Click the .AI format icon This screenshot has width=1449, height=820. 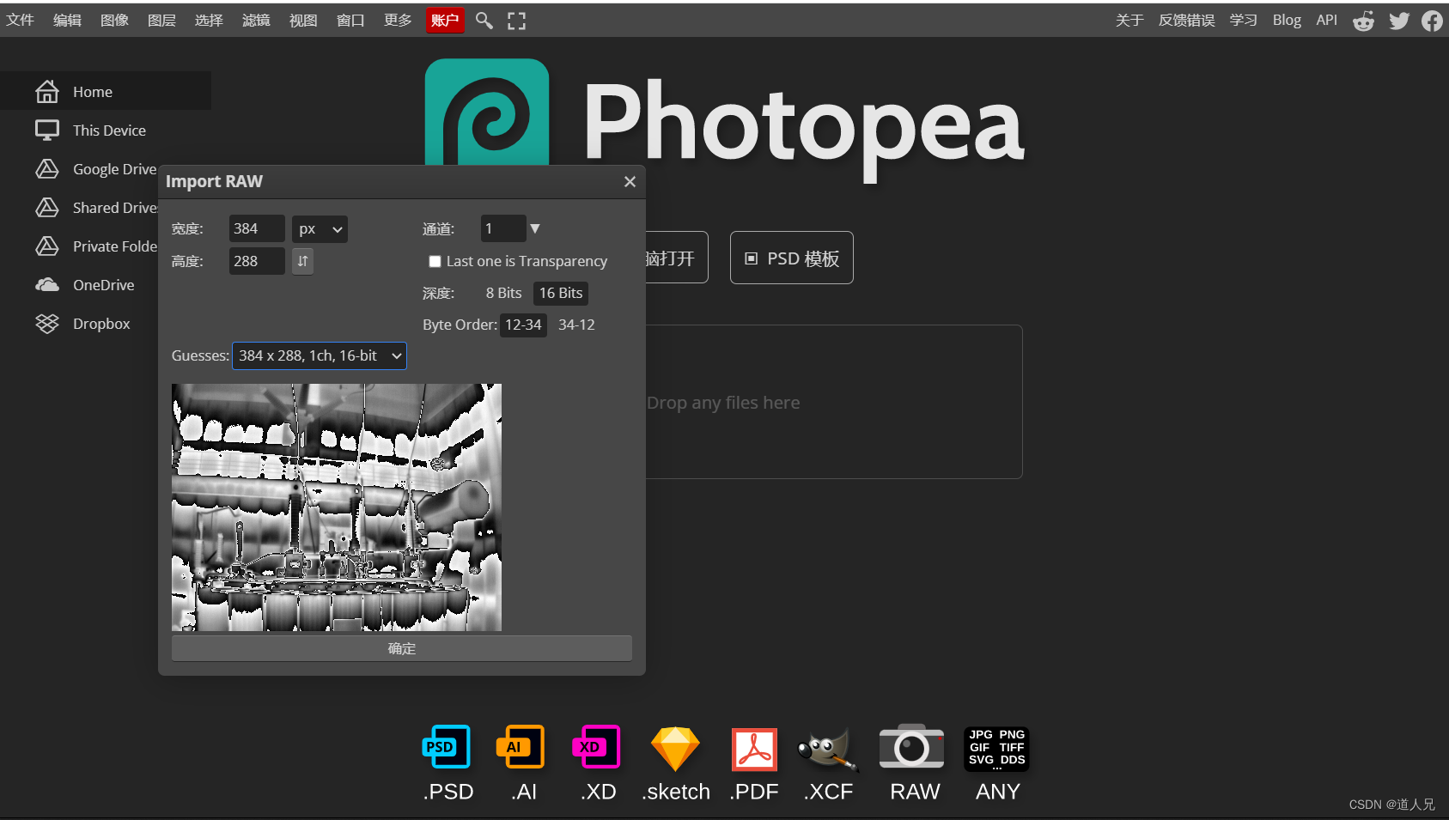521,747
